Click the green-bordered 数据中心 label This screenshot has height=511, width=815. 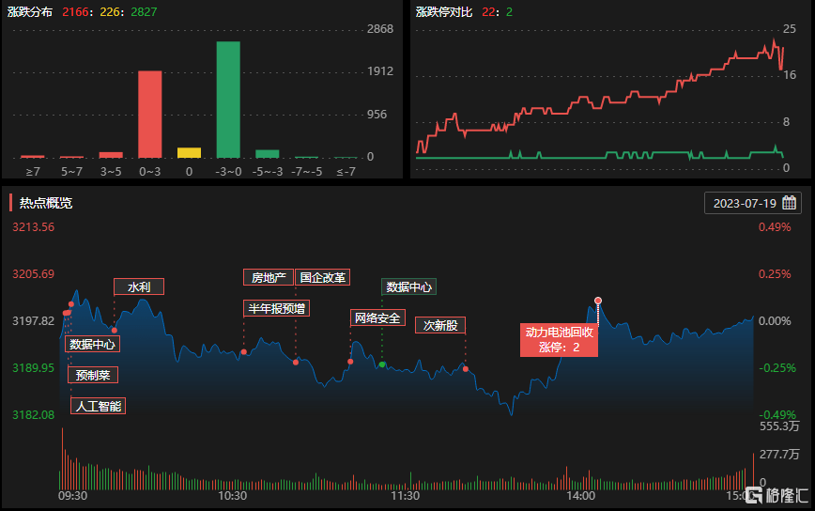tap(408, 286)
